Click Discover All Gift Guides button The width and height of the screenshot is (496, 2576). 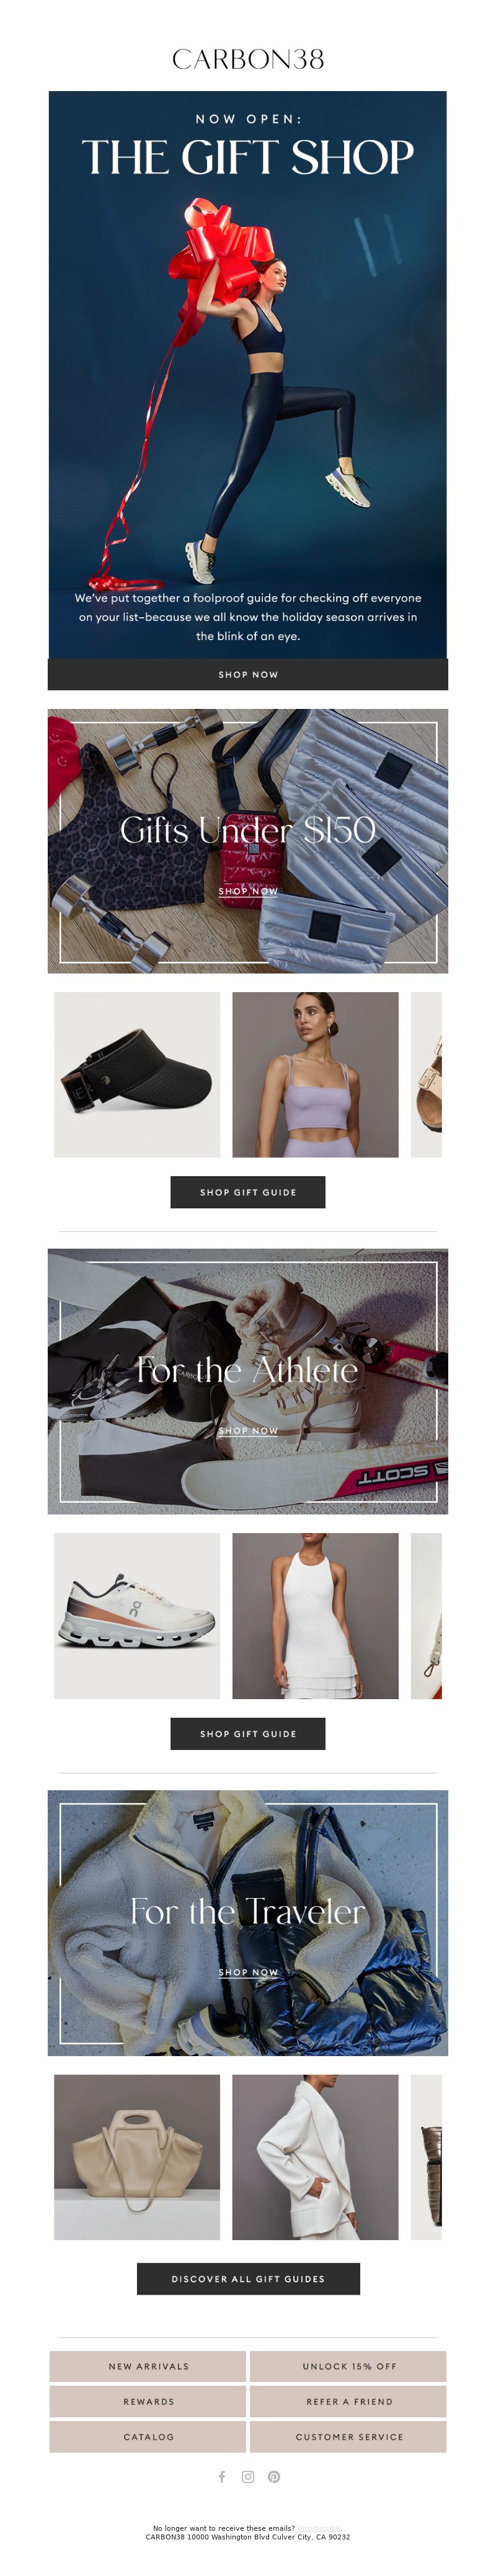pos(248,2278)
